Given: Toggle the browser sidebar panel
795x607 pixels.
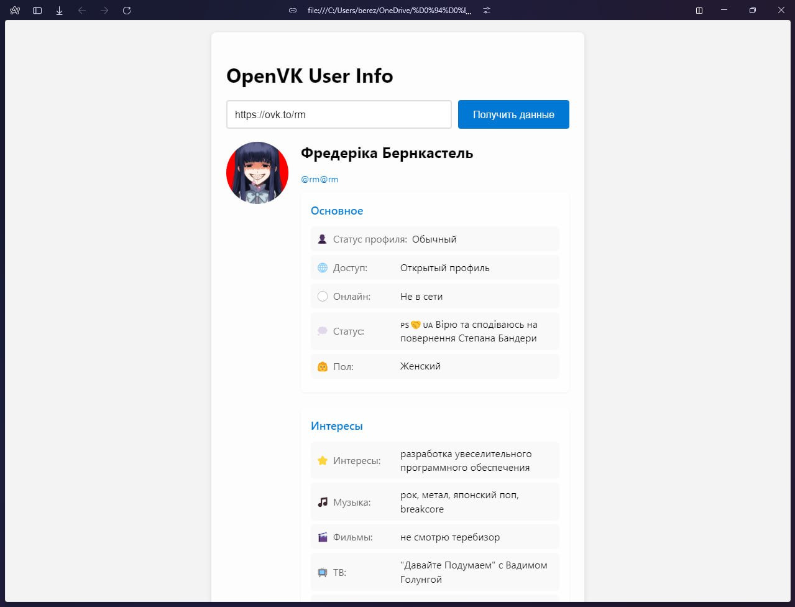Looking at the screenshot, I should (37, 11).
